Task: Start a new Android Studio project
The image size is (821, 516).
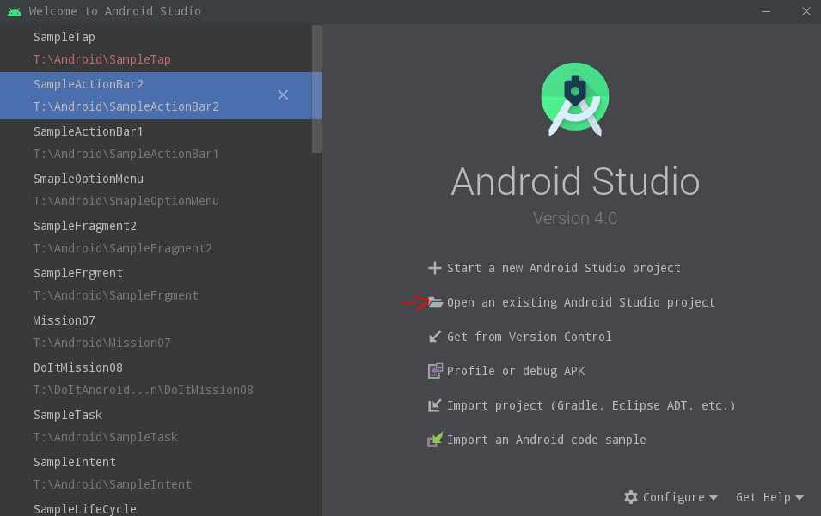Action: [x=563, y=268]
